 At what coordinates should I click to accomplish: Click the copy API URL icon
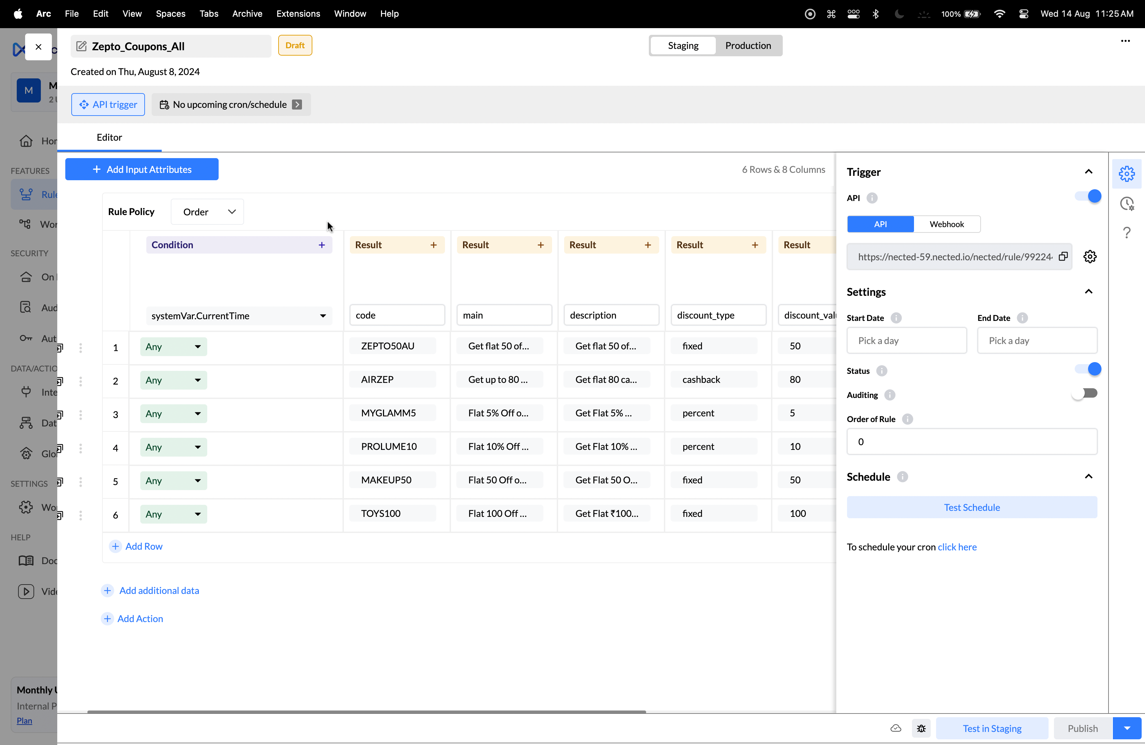tap(1063, 257)
